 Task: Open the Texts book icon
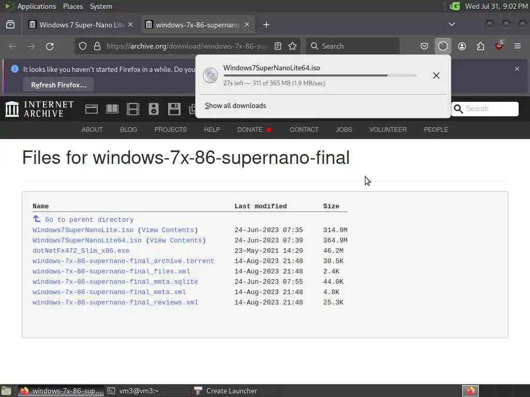click(112, 109)
